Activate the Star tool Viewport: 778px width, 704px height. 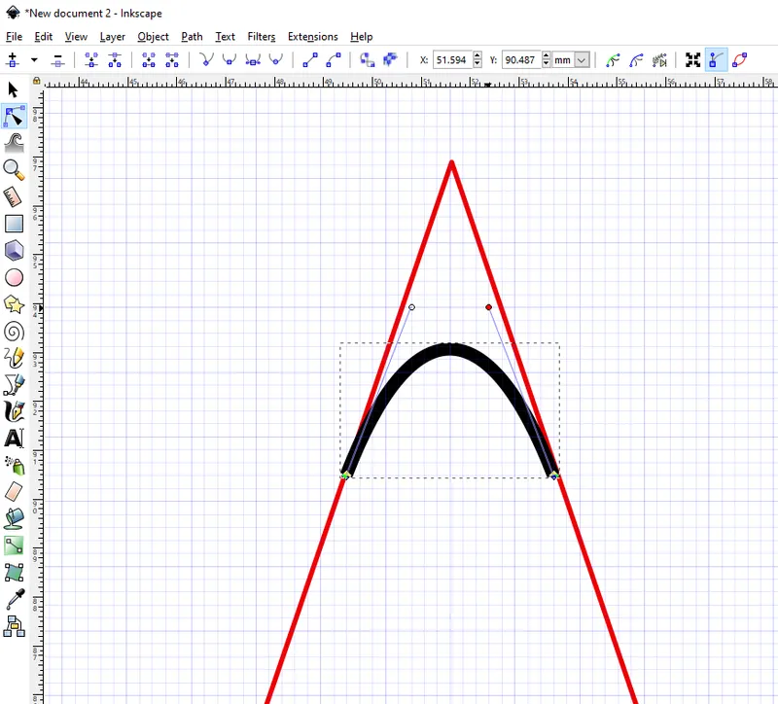13,304
